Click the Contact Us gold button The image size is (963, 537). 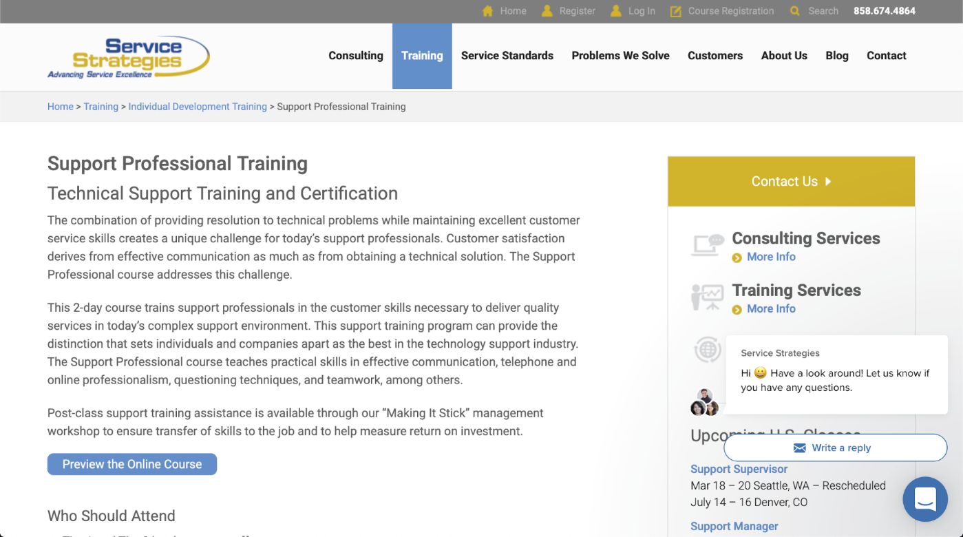791,181
